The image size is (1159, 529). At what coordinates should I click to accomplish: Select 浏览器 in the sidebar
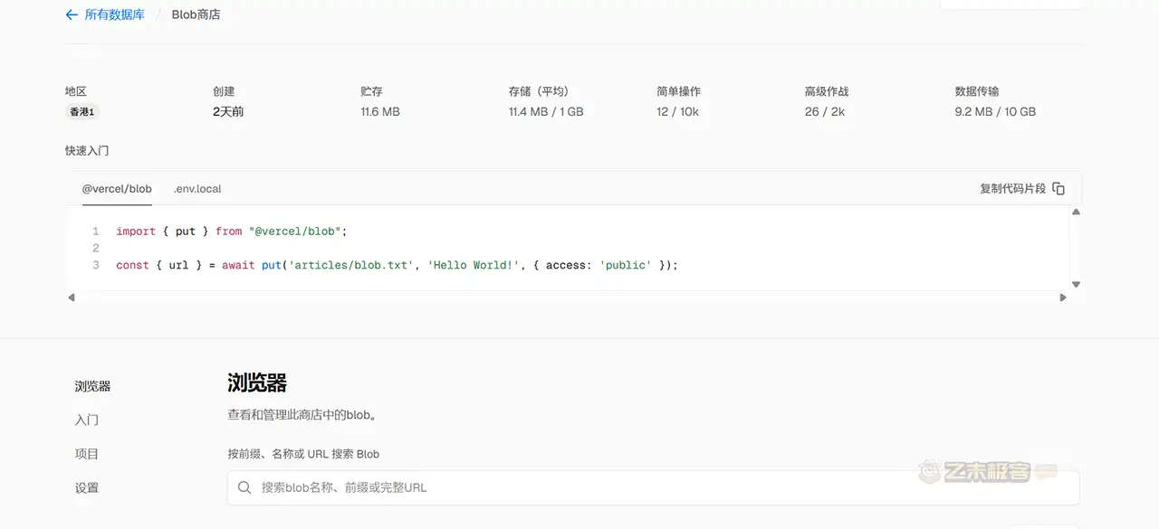tap(91, 386)
